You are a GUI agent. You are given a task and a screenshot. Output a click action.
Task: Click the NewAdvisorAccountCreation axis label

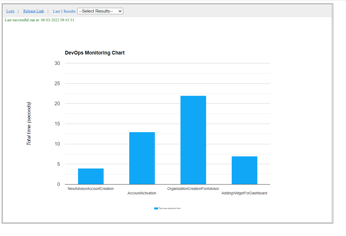pos(91,189)
